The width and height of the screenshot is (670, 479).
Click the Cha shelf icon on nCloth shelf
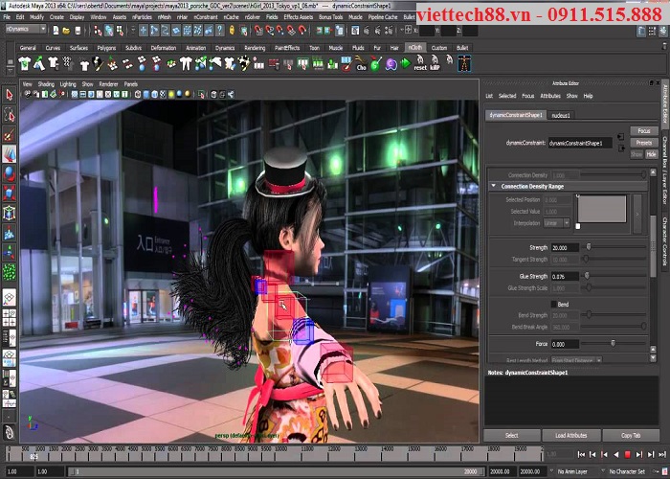[361, 65]
